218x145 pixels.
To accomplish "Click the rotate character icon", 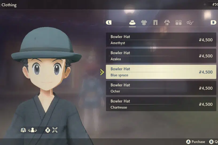I will (33, 130).
